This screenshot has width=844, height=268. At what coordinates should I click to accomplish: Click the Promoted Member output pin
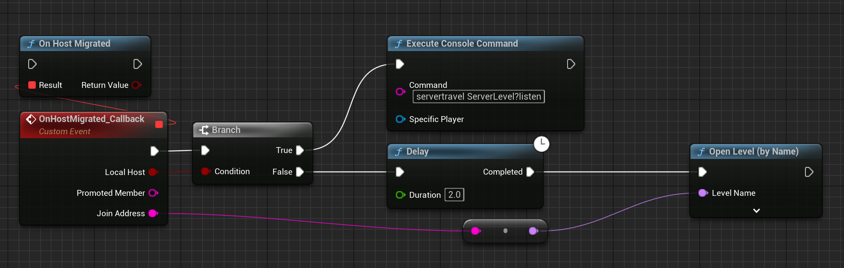(153, 193)
